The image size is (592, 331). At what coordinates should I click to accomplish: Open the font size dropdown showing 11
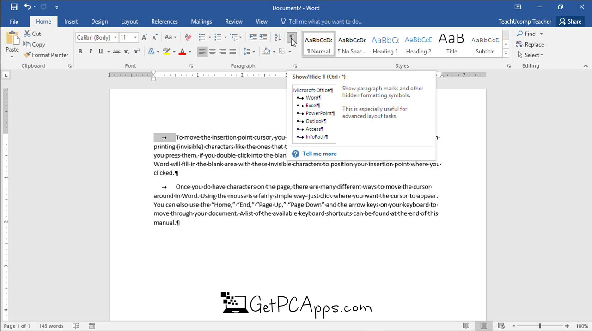[129, 37]
